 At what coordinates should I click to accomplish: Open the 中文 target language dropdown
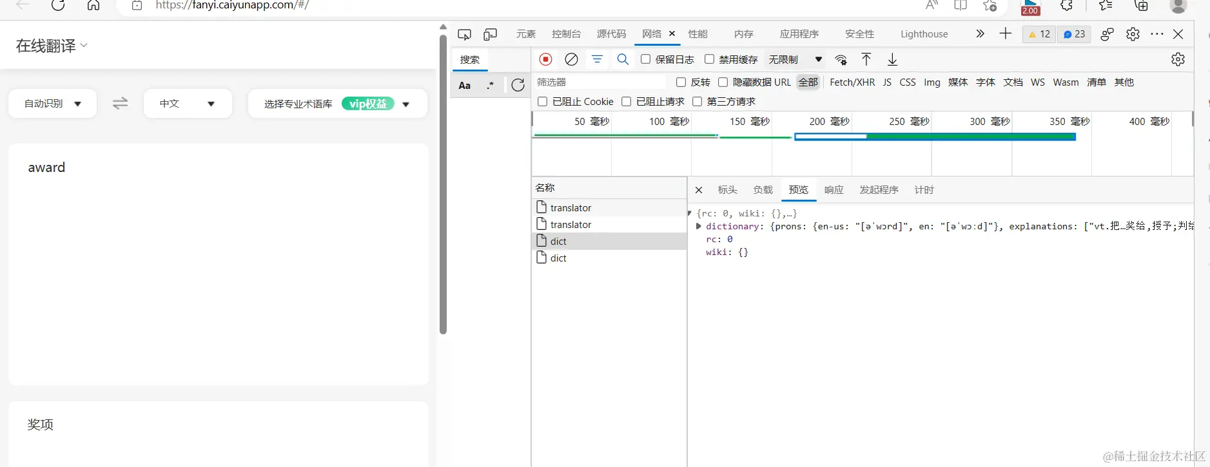click(x=187, y=103)
